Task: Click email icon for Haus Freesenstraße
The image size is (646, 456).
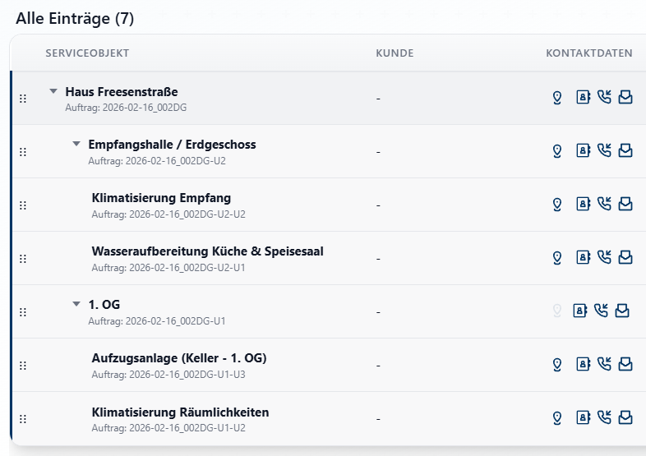Action: (x=625, y=98)
